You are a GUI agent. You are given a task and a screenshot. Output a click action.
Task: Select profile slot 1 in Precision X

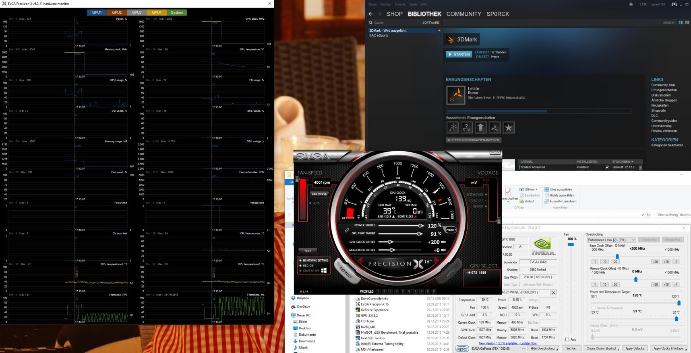click(x=378, y=291)
